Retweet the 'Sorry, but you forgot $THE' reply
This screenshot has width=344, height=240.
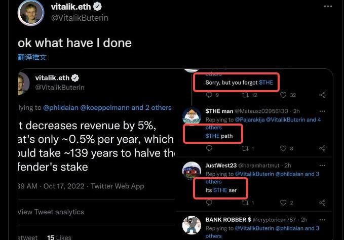[x=246, y=95]
